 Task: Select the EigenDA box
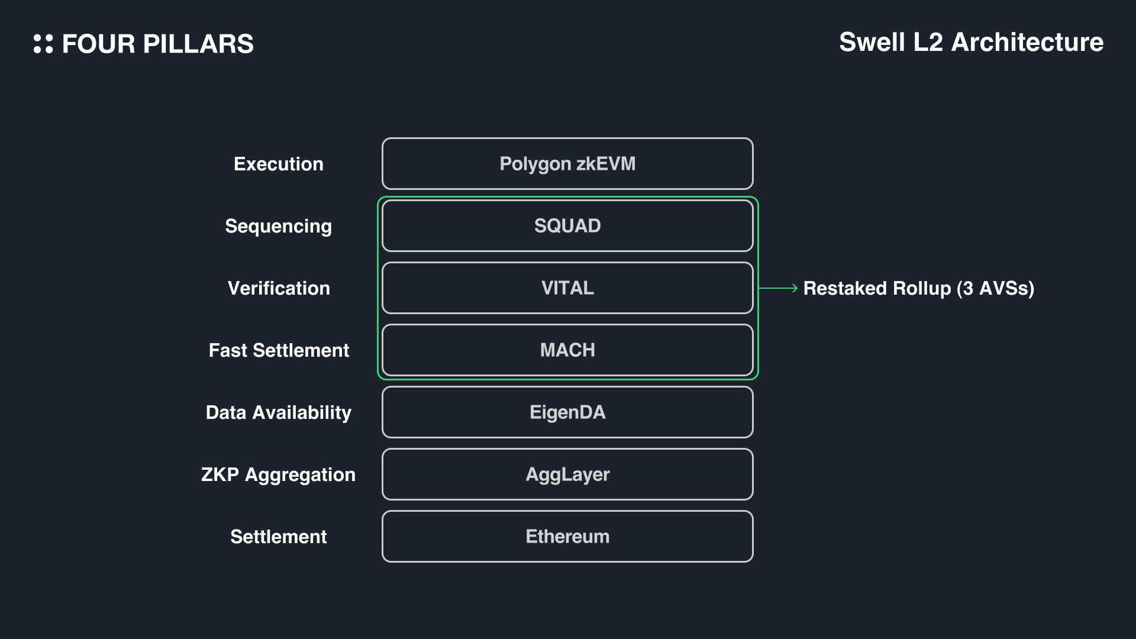pos(567,412)
